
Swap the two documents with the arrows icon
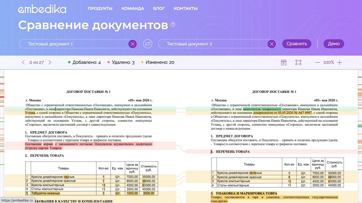point(148,44)
